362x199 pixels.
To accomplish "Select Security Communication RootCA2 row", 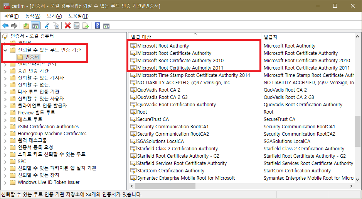I will (173, 134).
